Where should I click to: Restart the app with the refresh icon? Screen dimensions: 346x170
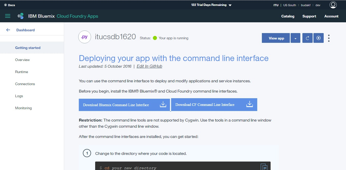[307, 38]
